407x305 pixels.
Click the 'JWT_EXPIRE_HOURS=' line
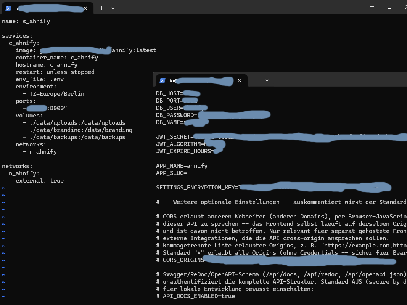[189, 151]
